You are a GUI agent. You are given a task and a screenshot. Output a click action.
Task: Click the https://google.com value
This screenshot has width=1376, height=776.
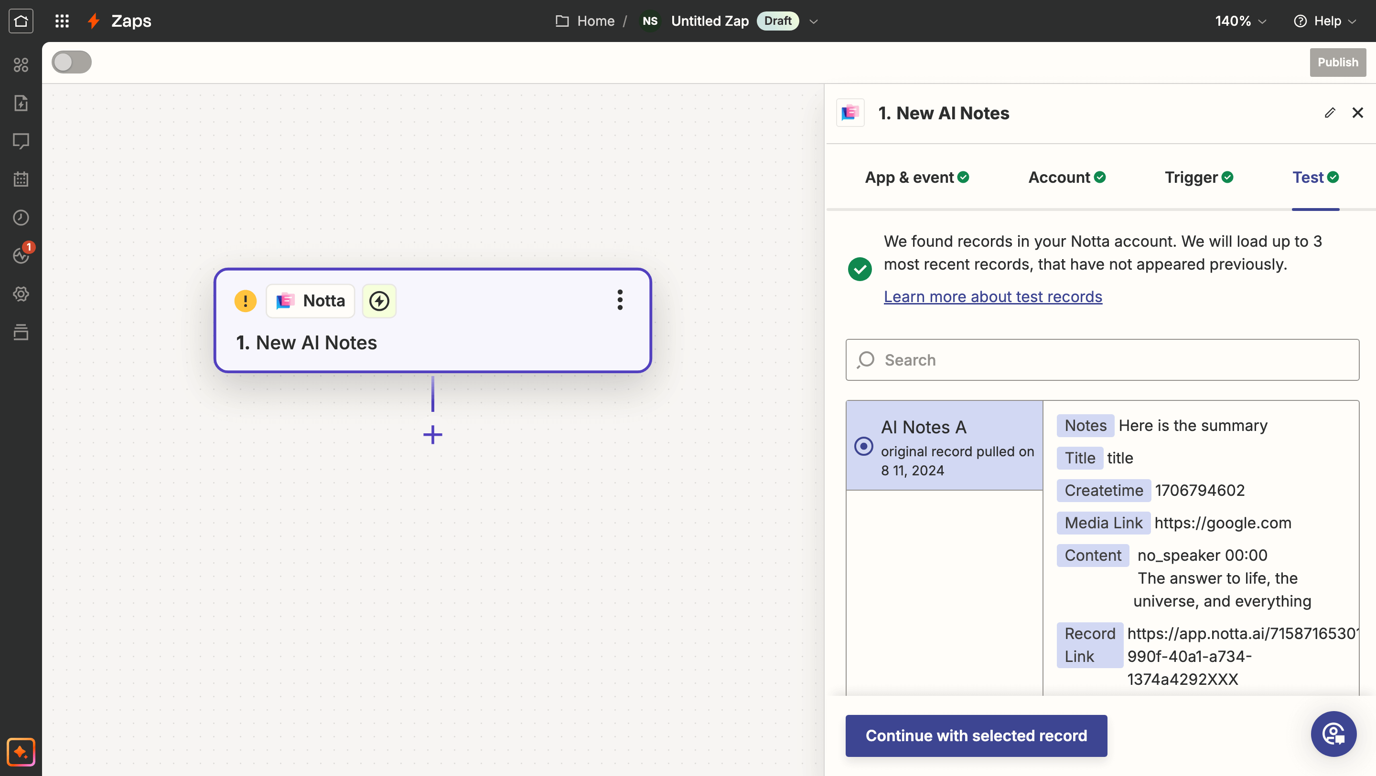(x=1223, y=523)
